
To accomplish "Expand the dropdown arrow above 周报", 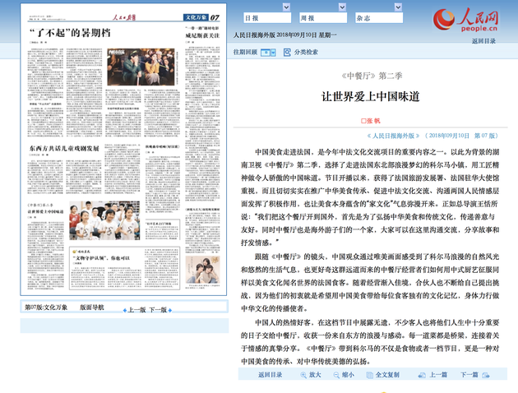I will click(x=342, y=7).
